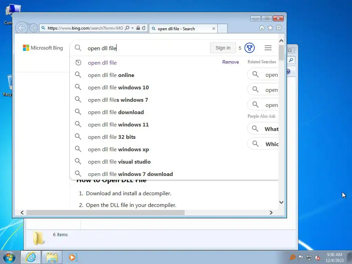Open the Windows Start button
Viewport: 352px width, 264px height.
click(x=9, y=257)
